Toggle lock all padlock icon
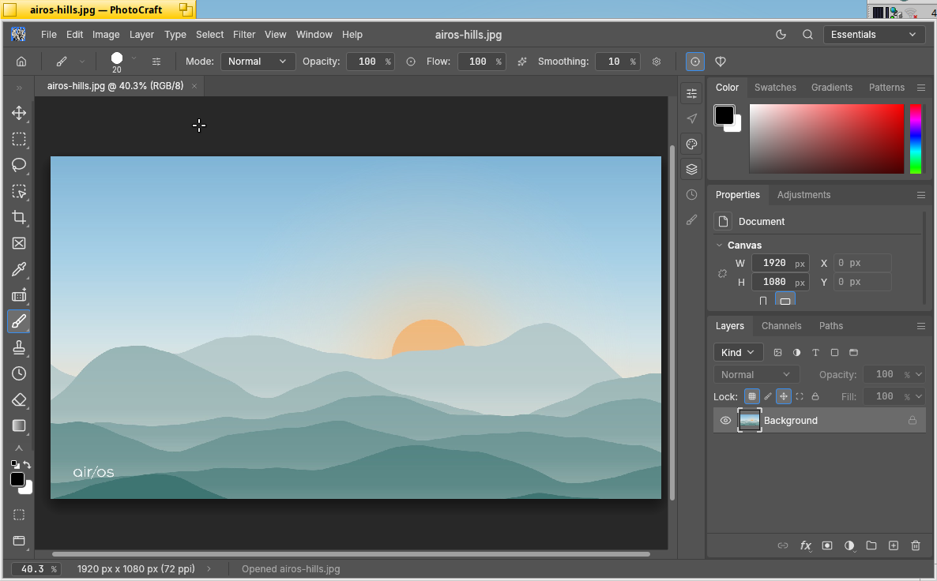Image resolution: width=937 pixels, height=581 pixels. coord(815,396)
